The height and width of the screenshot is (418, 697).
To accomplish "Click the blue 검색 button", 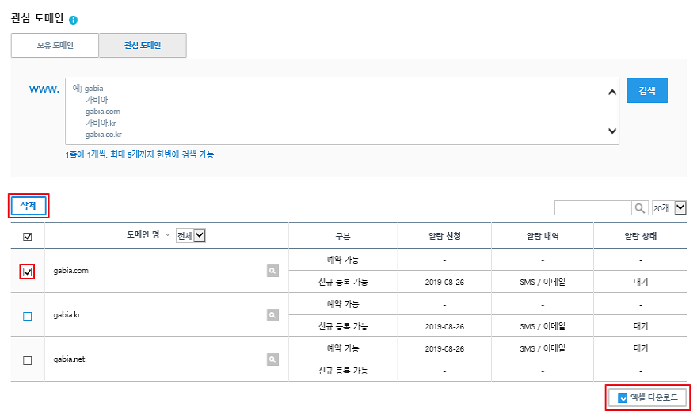I will click(647, 90).
